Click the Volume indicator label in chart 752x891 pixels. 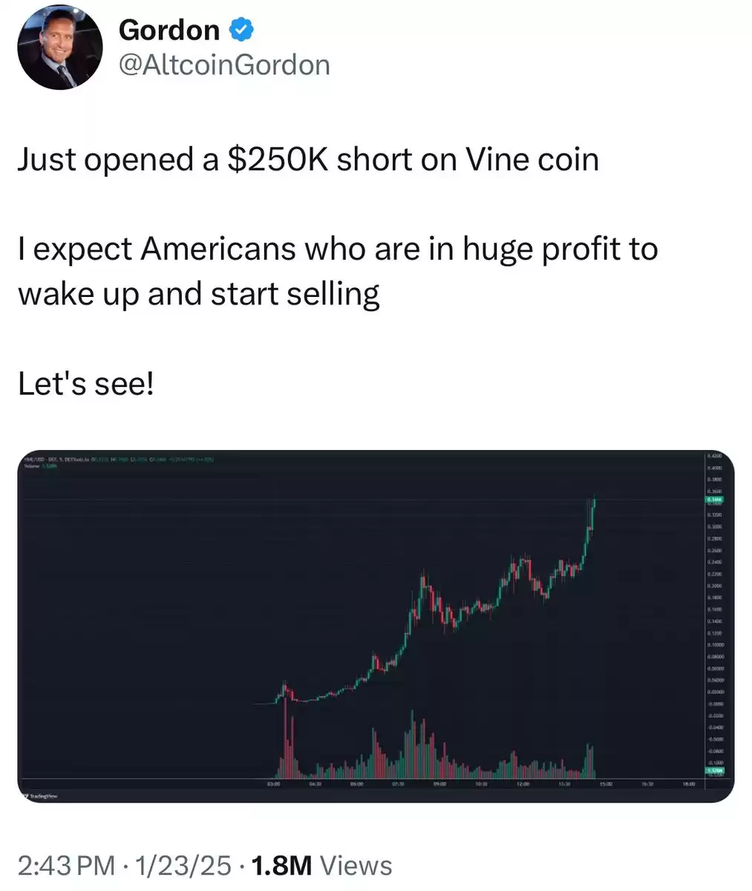click(33, 466)
